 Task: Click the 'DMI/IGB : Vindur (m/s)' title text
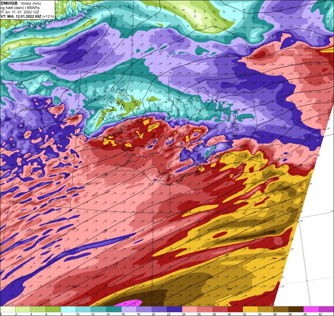21,3
